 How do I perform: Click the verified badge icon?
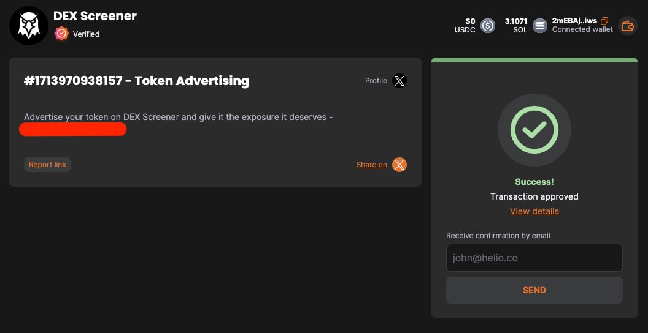tap(61, 34)
